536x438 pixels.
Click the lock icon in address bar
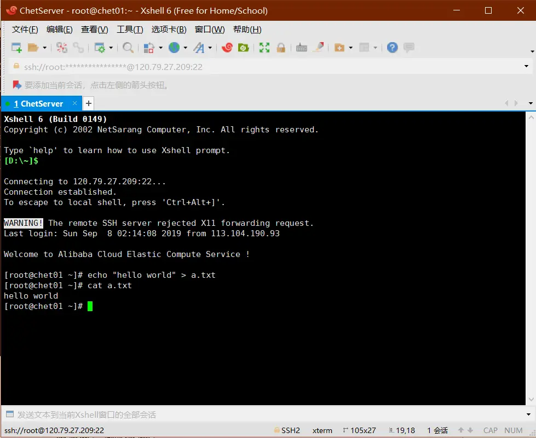coord(16,66)
